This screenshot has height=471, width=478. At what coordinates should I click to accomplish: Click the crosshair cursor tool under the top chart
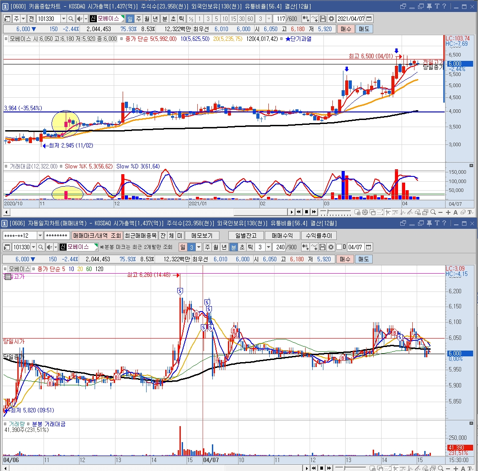point(388,212)
